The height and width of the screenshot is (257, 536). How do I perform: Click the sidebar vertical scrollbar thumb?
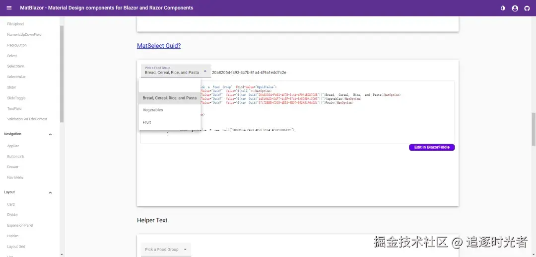62,74
